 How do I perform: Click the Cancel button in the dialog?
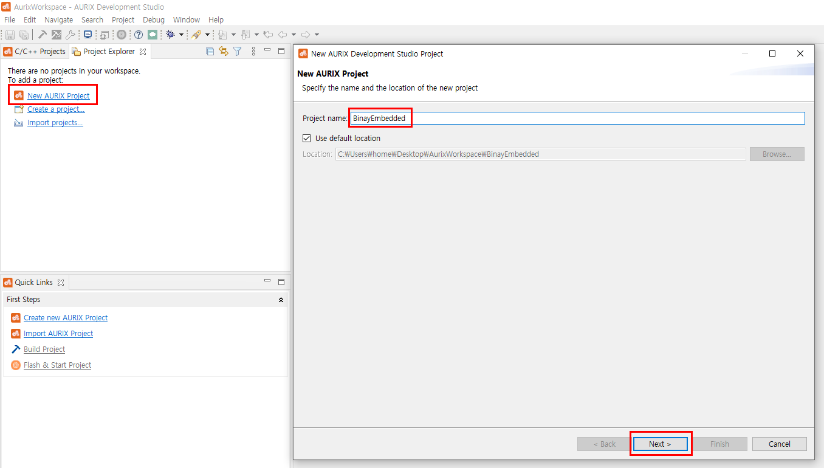click(x=780, y=444)
